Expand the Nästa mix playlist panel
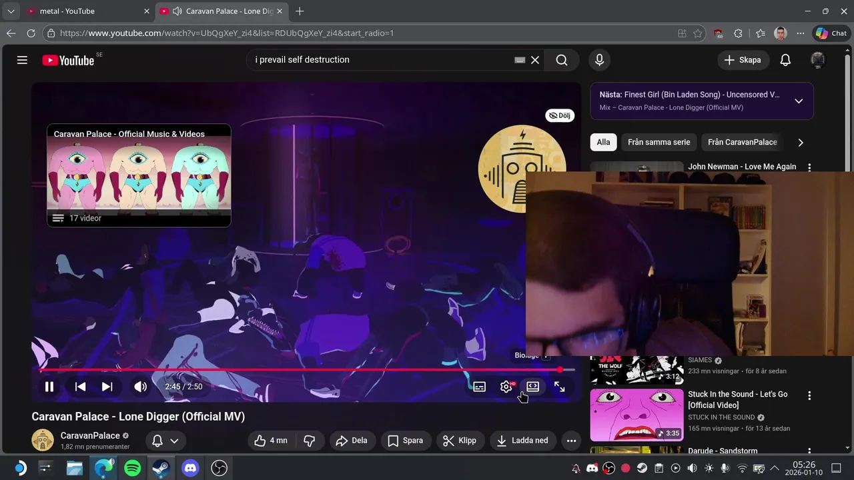The image size is (854, 480). (799, 101)
